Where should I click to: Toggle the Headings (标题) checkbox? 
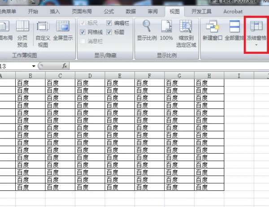pyautogui.click(x=109, y=32)
